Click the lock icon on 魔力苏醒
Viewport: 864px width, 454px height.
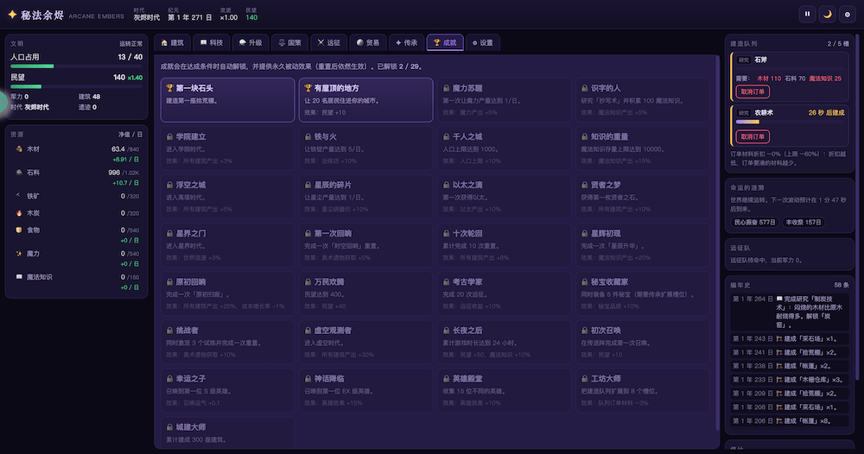(447, 88)
